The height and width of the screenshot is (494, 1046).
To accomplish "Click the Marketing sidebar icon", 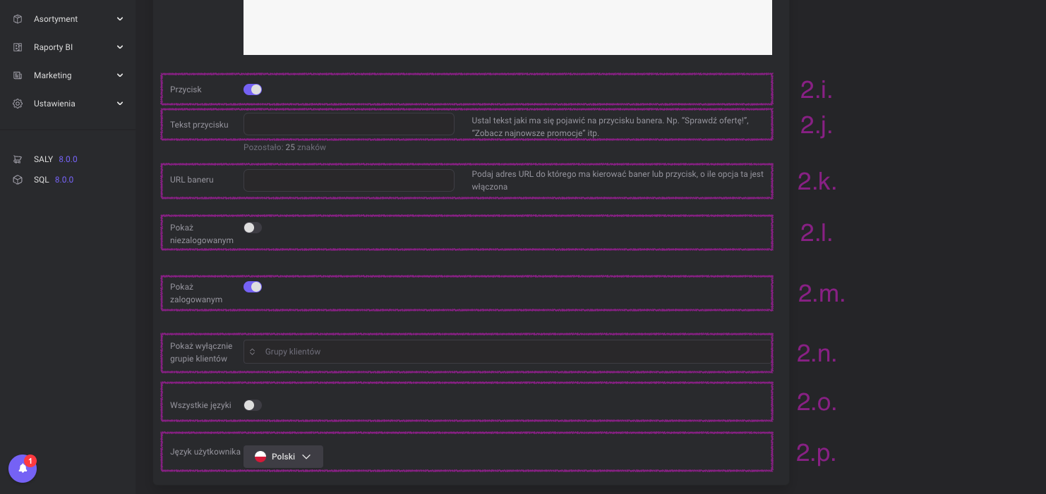I will 18,75.
